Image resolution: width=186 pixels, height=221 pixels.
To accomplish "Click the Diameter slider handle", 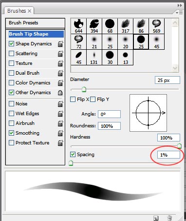I will pyautogui.click(x=84, y=89).
